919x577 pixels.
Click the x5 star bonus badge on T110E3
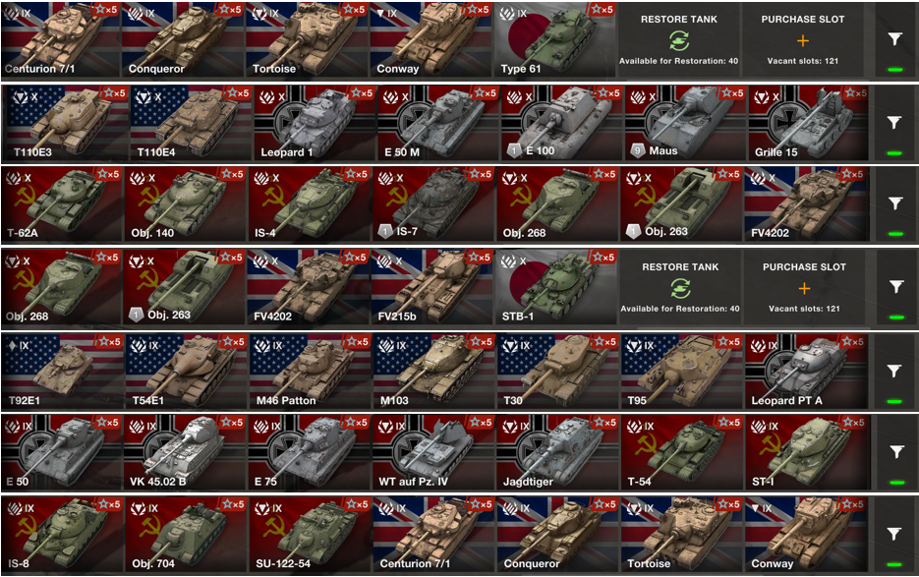[112, 92]
